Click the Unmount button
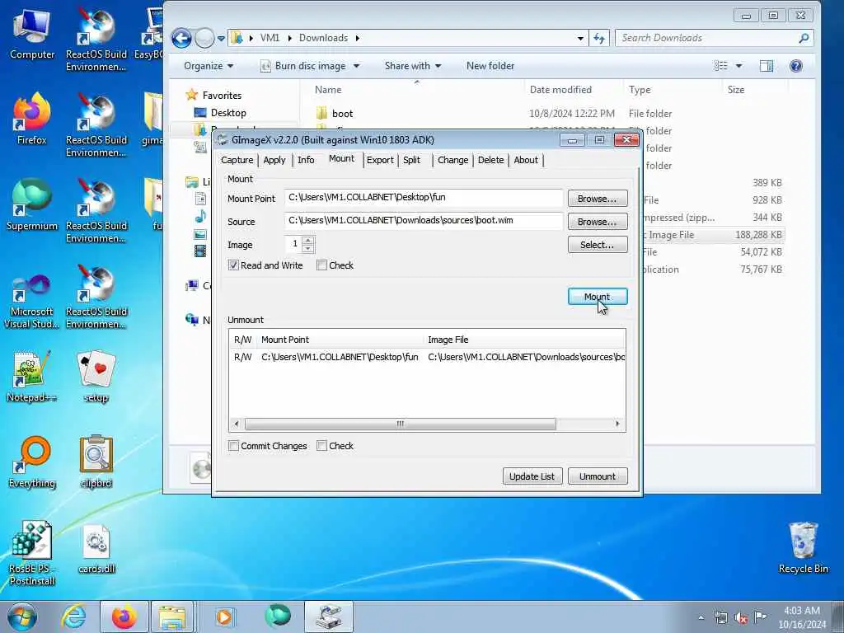This screenshot has height=633, width=844. coord(598,476)
